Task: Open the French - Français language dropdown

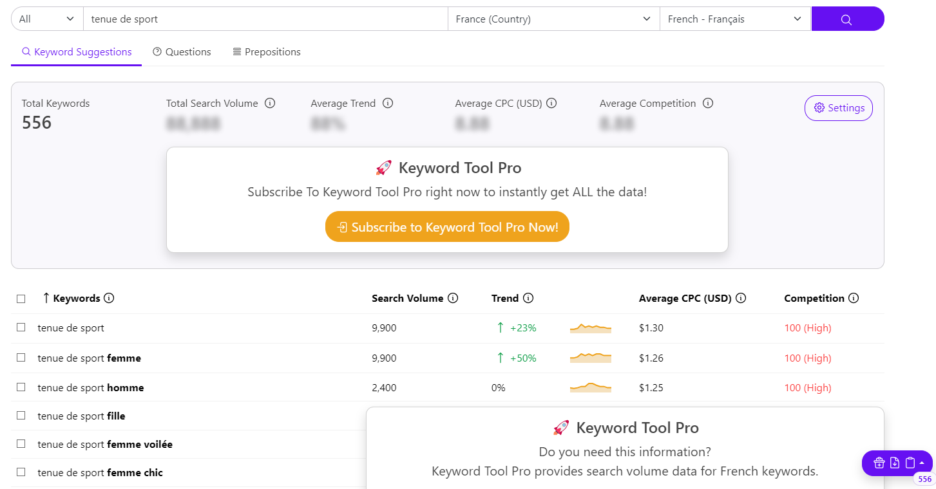Action: click(736, 19)
